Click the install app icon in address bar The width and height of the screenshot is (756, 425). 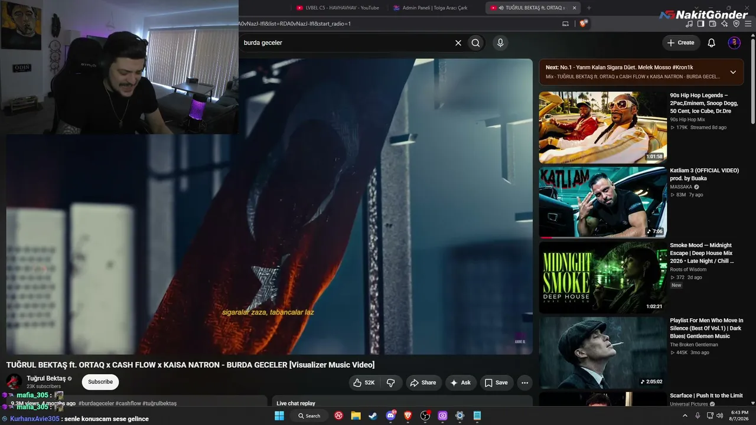click(x=565, y=24)
